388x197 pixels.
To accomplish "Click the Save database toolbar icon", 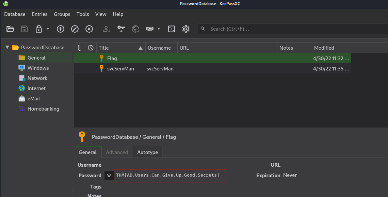I will (x=25, y=29).
